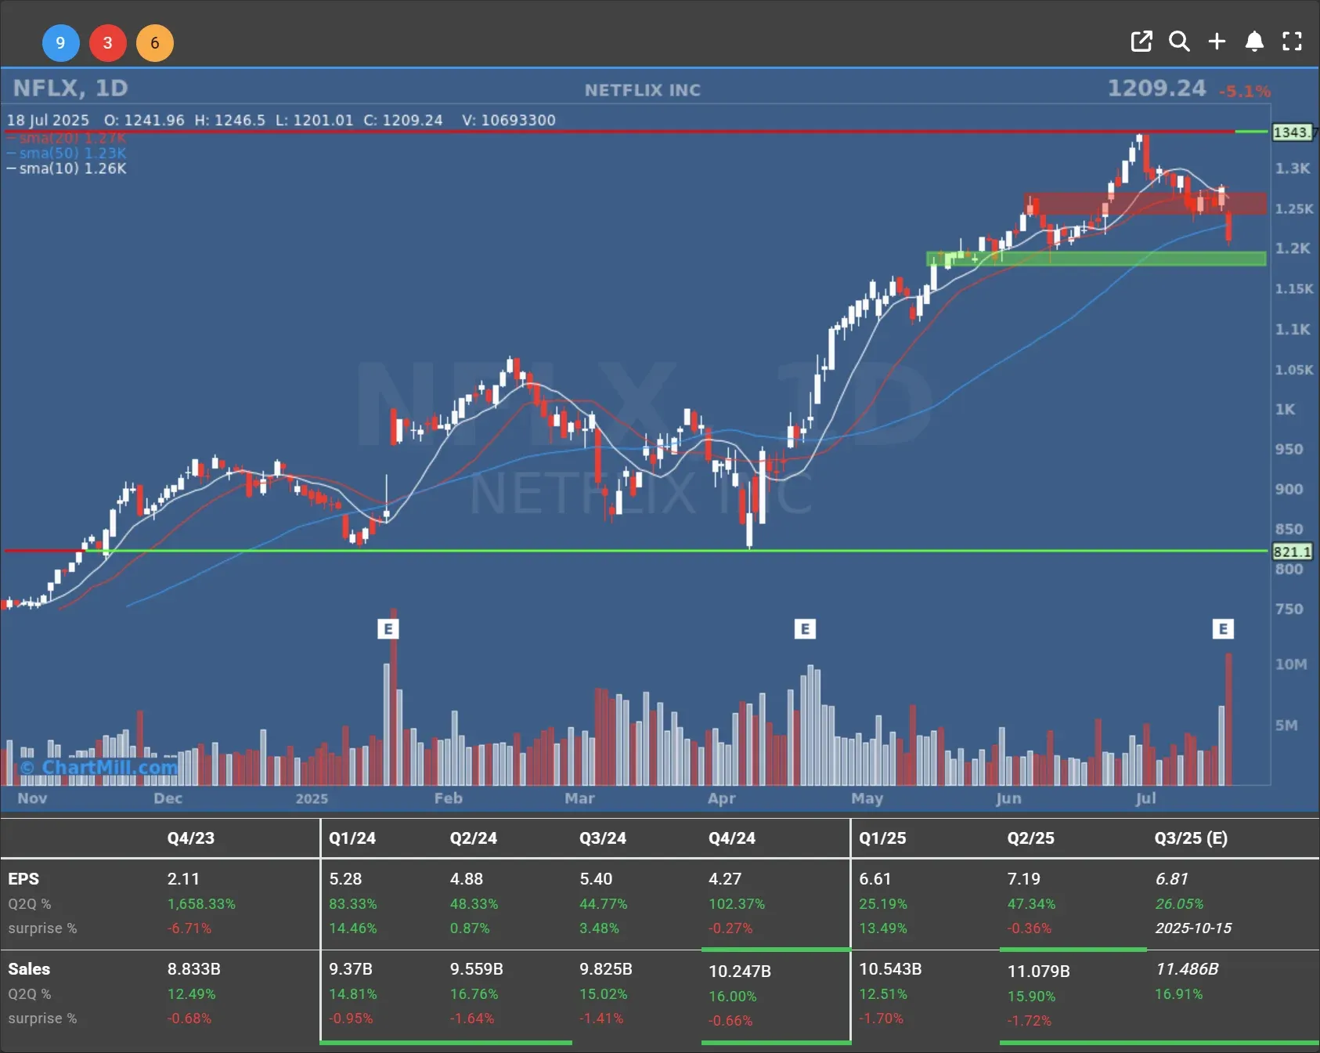Click Sales value 8.833B

coord(194,969)
